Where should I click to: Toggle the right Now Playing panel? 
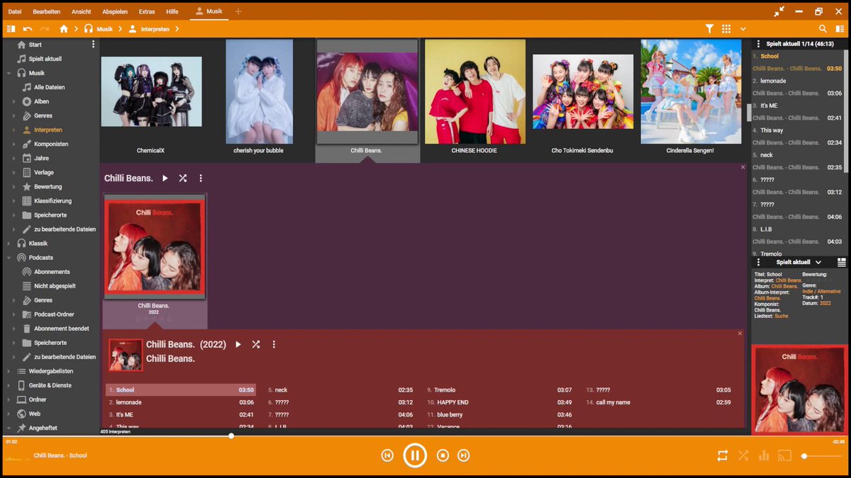[840, 29]
